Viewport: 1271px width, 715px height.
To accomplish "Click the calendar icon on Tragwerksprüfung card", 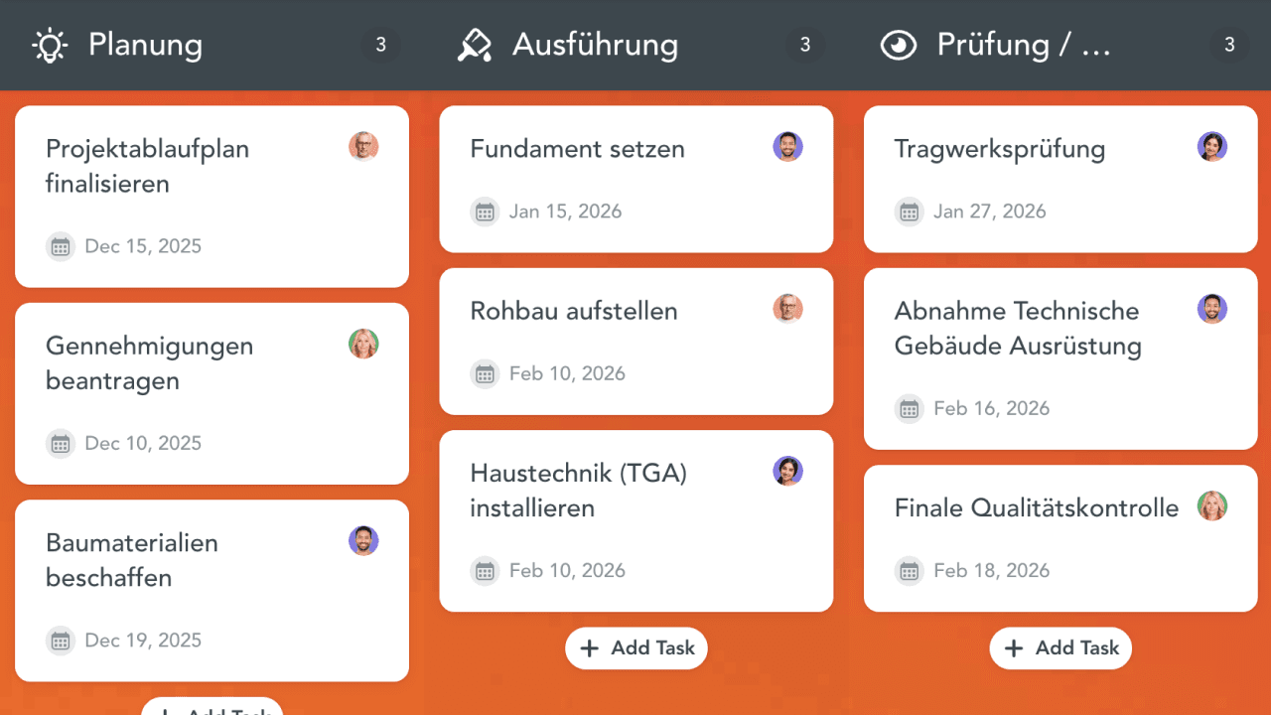I will pos(909,212).
